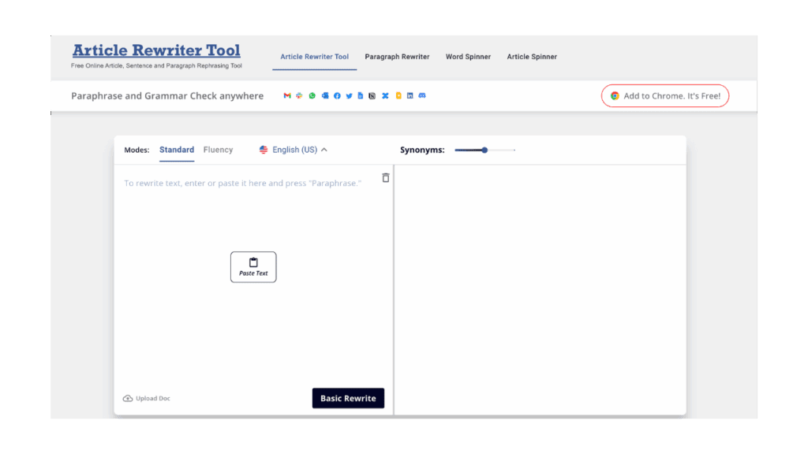Go to the Article Spinner page

(x=532, y=57)
